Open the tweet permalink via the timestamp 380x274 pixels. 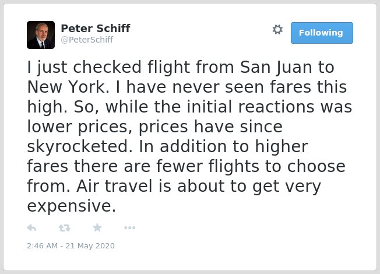coord(71,245)
